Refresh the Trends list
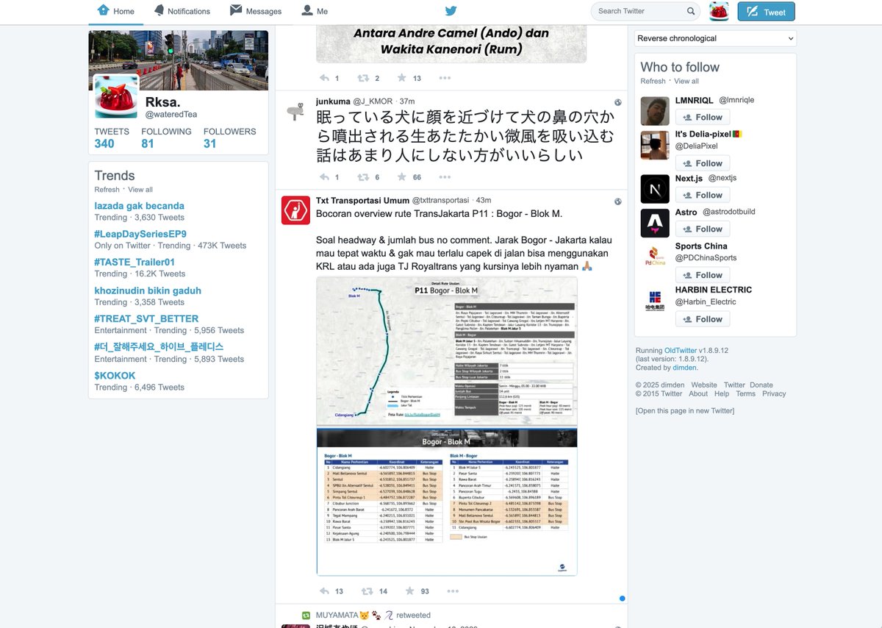Screen dimensions: 882x628 coord(107,190)
